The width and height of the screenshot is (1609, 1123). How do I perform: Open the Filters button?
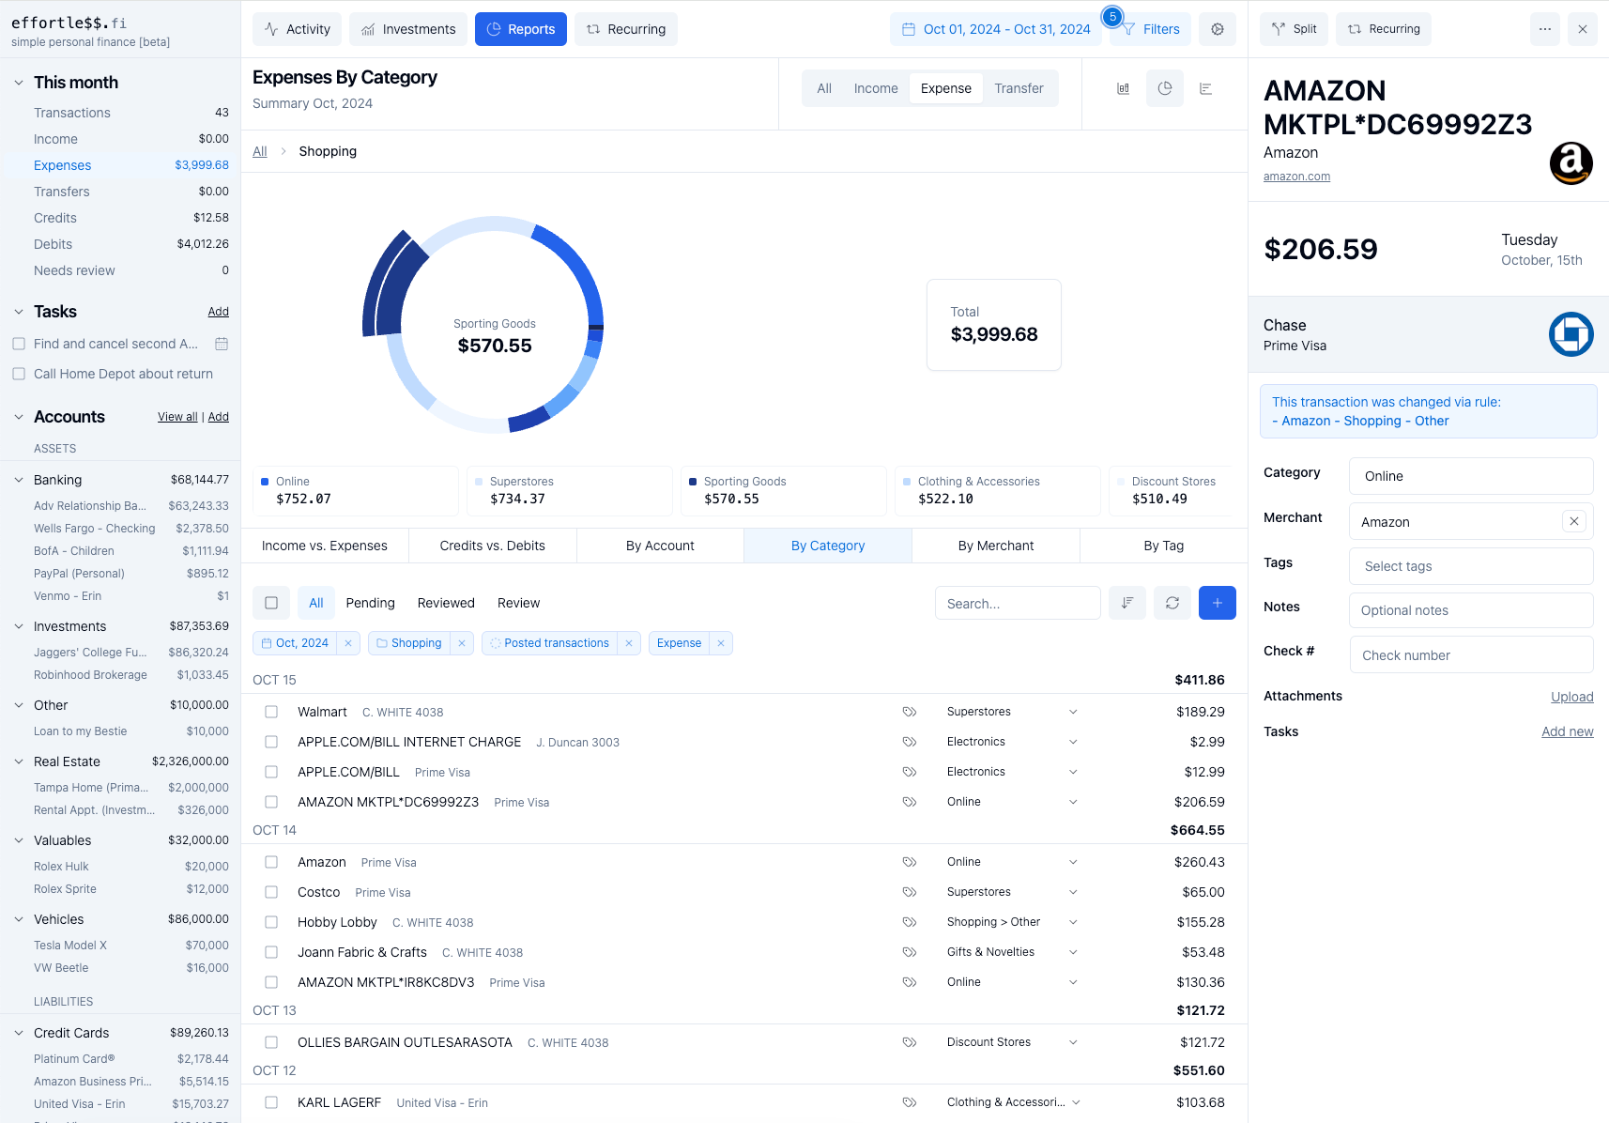(1151, 29)
